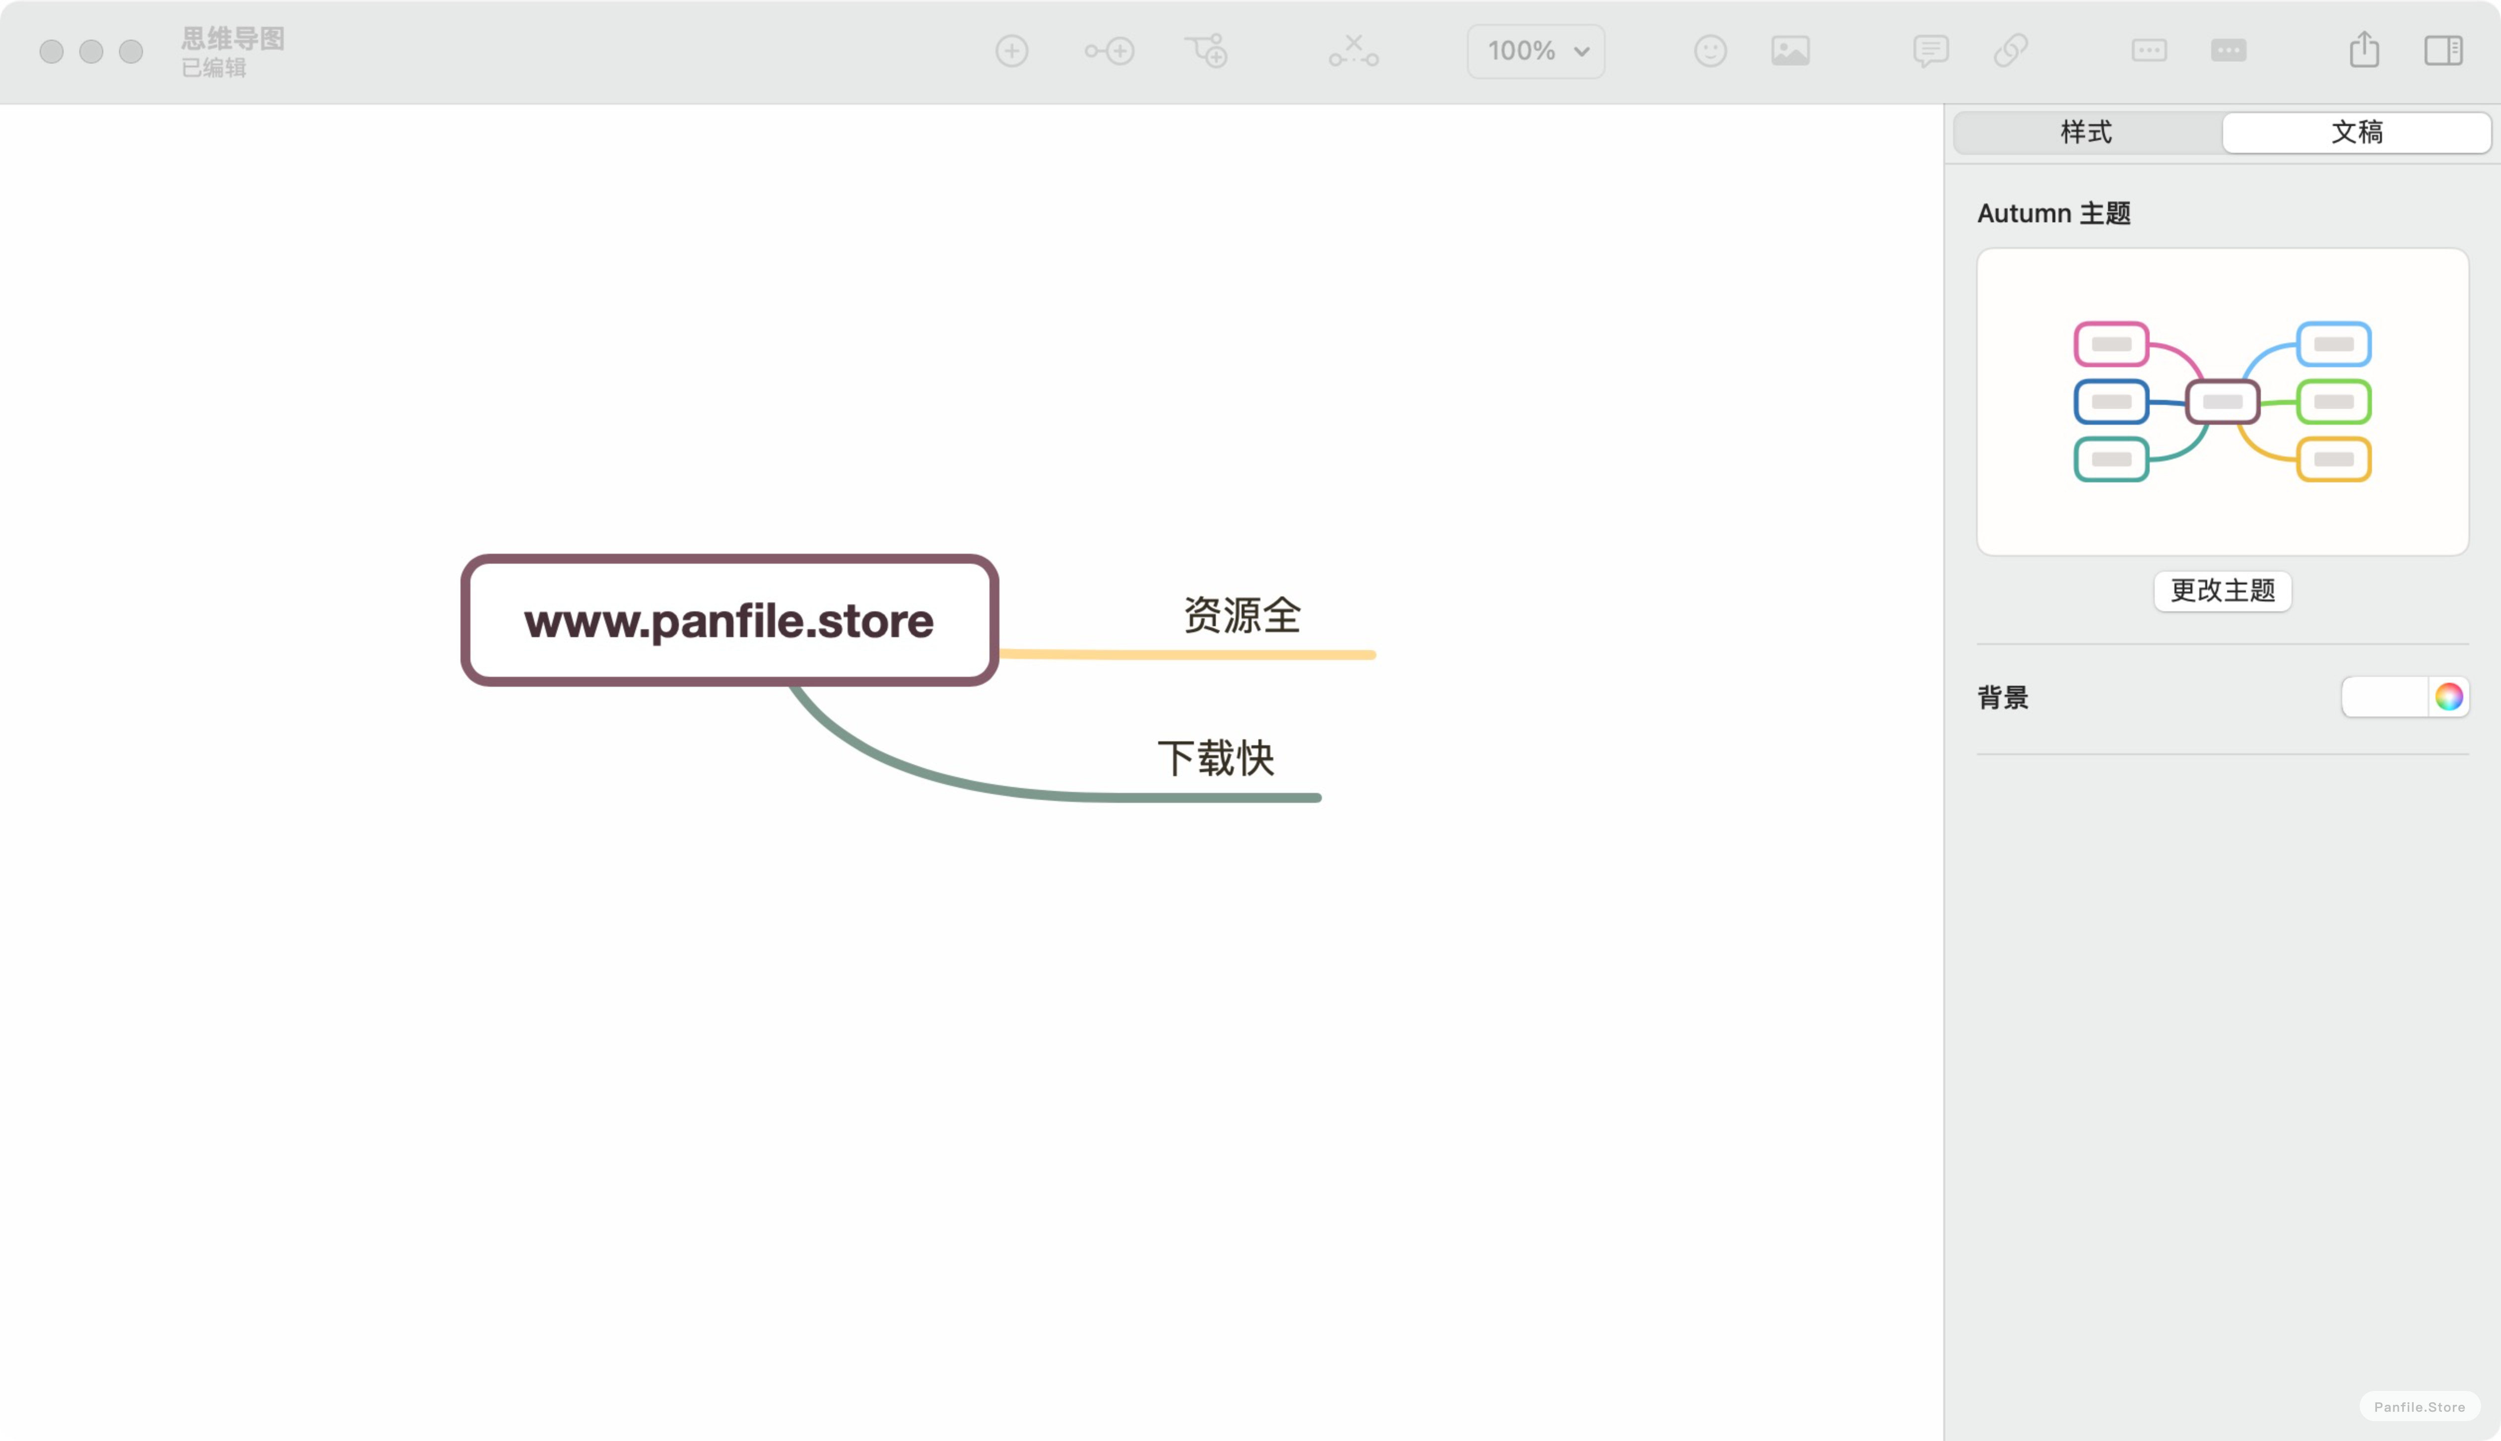Open the color wheel picker

point(2448,697)
